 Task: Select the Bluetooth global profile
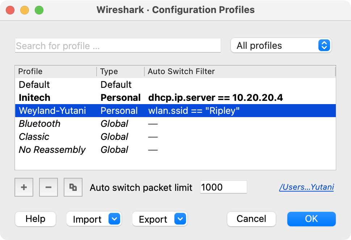(54, 124)
